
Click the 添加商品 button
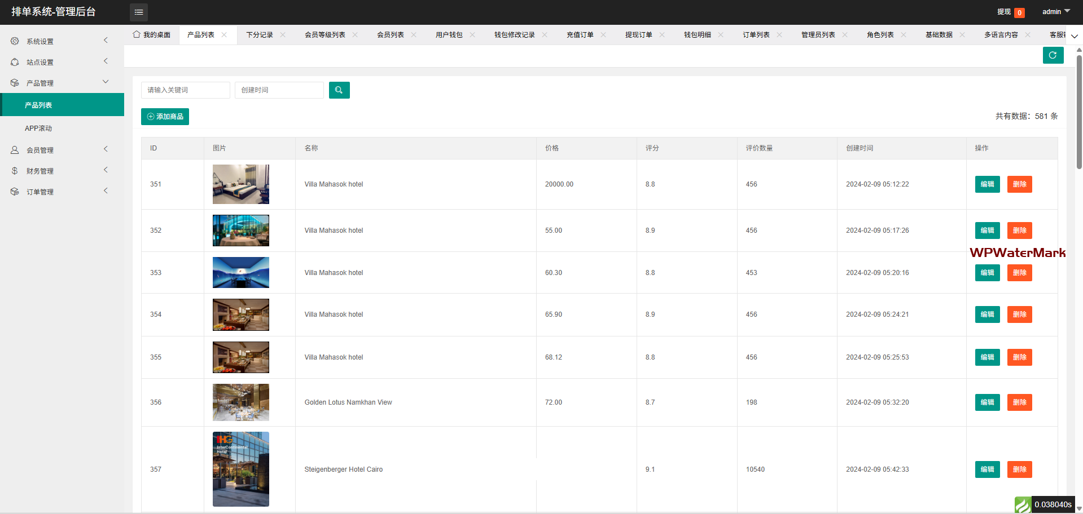165,117
